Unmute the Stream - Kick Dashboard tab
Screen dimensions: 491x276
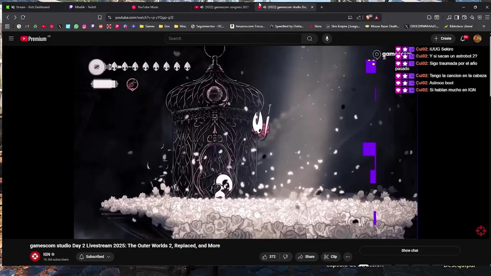click(13, 7)
